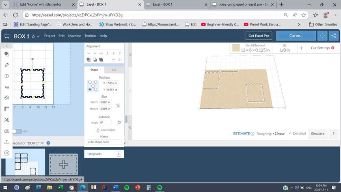Screen dimensions: 341x192
Task: Click the import upload icon in sidebar
Action: pyautogui.click(x=6, y=142)
